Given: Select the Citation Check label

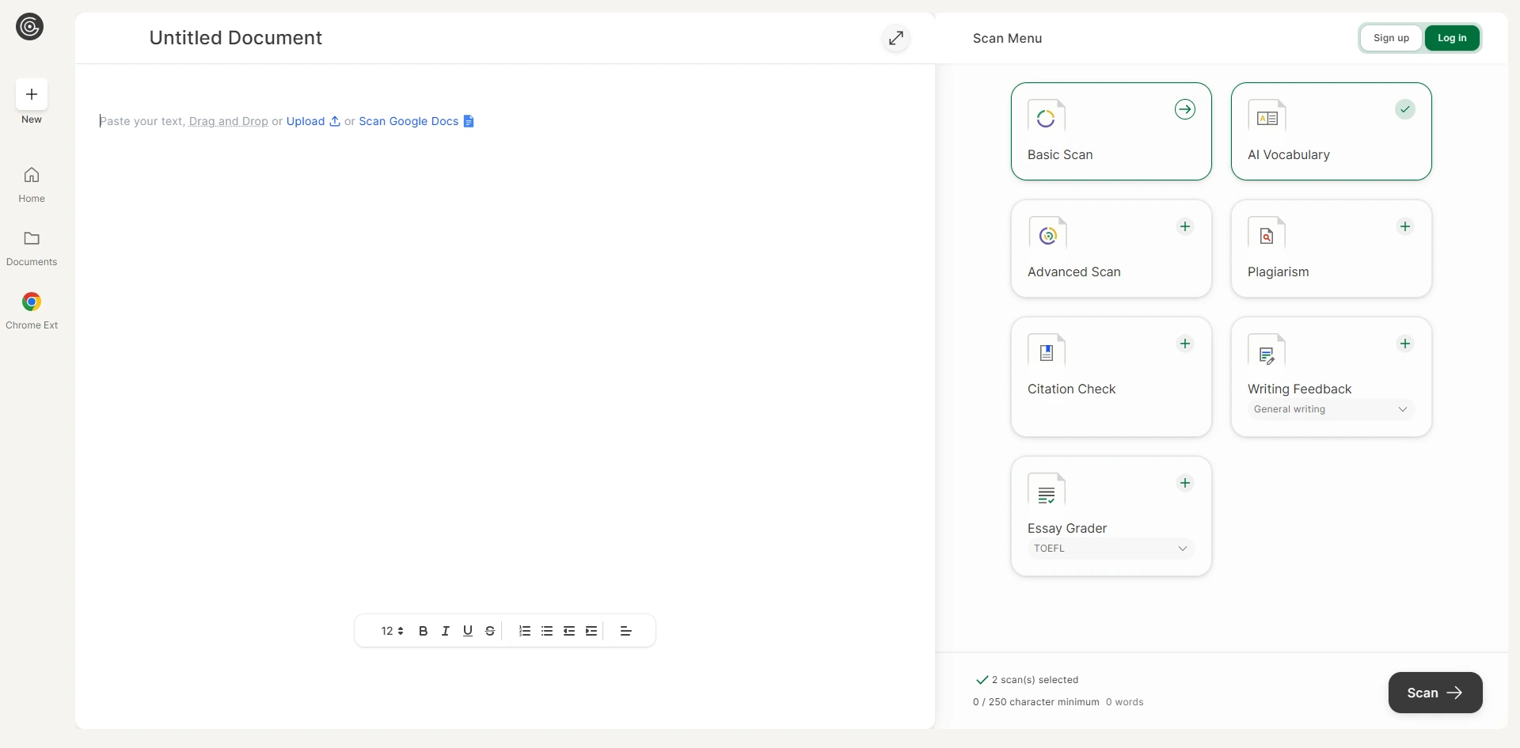Looking at the screenshot, I should point(1072,389).
